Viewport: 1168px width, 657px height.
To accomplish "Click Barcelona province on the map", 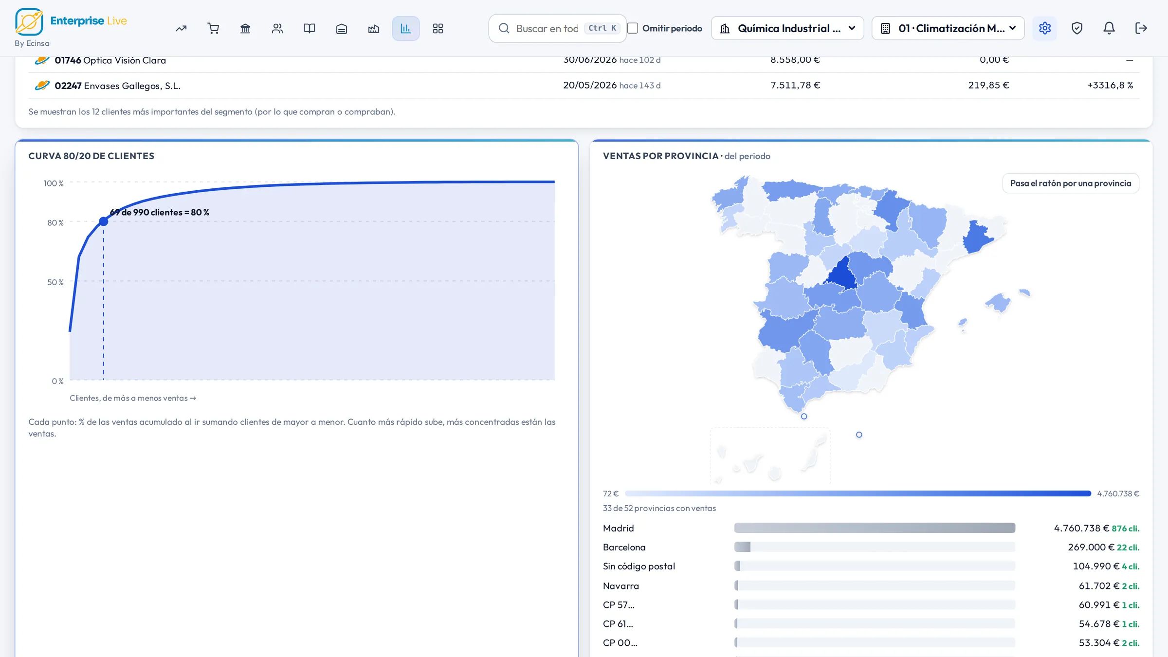I will (977, 237).
